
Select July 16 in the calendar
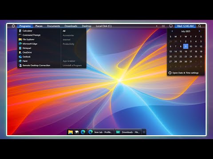(x=186, y=52)
